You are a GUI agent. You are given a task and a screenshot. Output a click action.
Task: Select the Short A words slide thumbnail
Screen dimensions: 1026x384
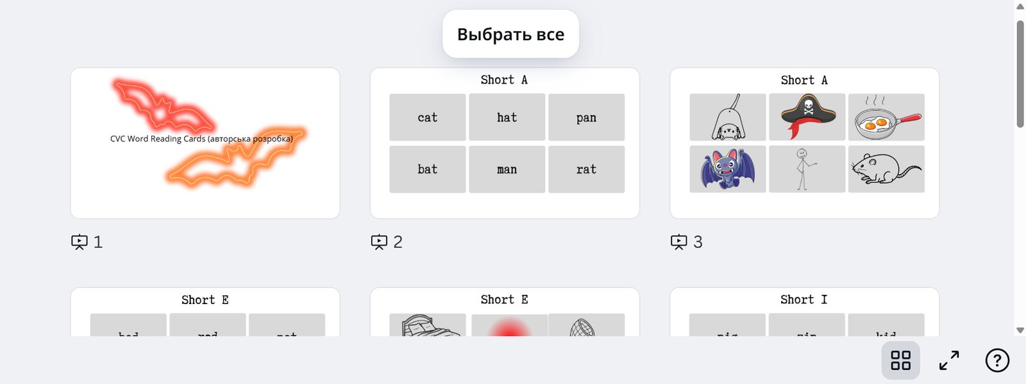click(x=505, y=143)
